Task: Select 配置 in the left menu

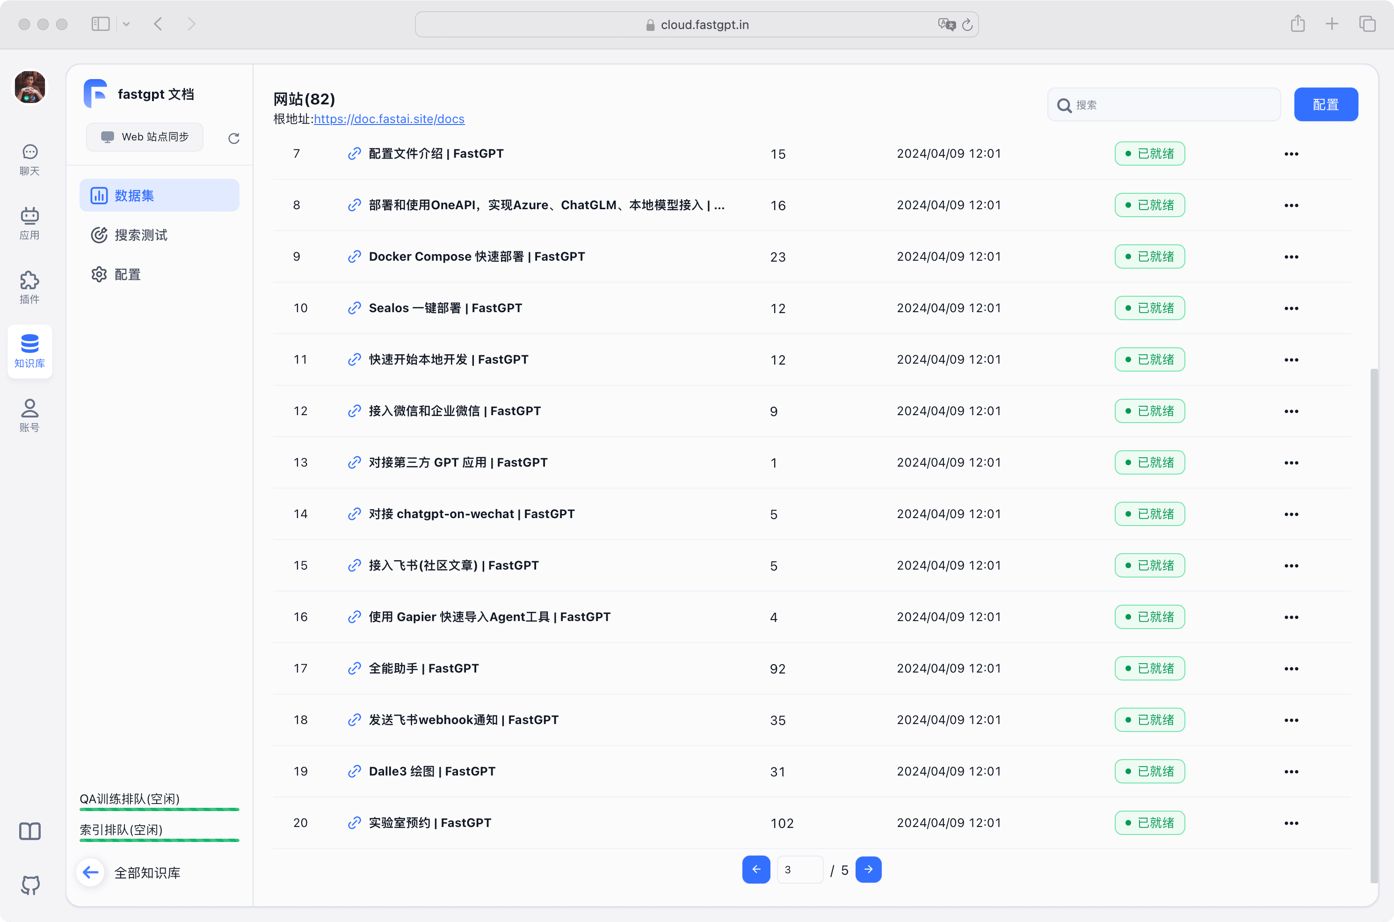Action: pyautogui.click(x=128, y=275)
